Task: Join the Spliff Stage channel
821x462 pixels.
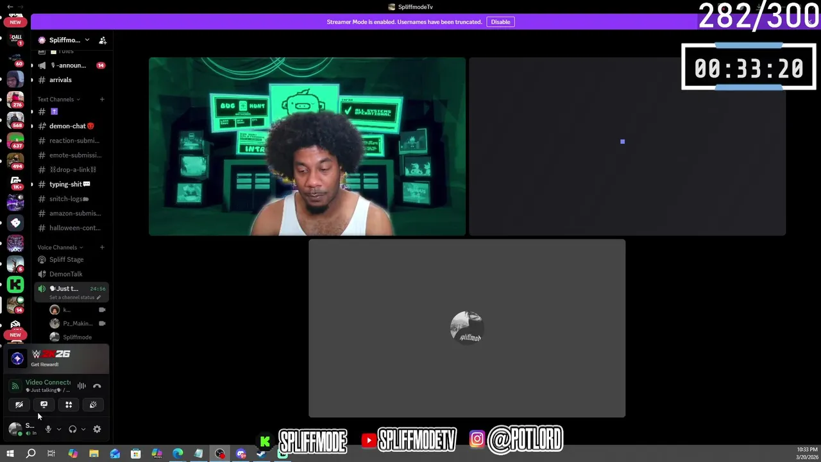Action: [x=71, y=260]
